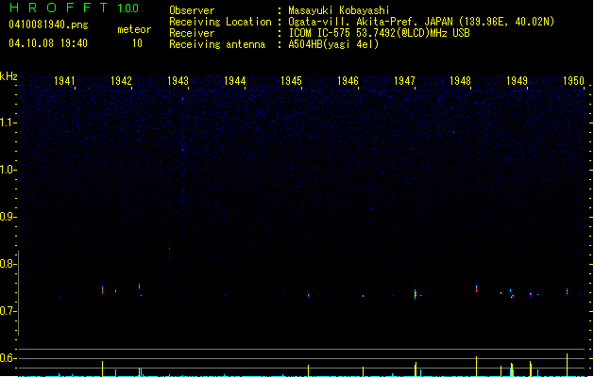The height and width of the screenshot is (377, 594).
Task: Click the 0.8 kHz axis label
Action: [8, 264]
